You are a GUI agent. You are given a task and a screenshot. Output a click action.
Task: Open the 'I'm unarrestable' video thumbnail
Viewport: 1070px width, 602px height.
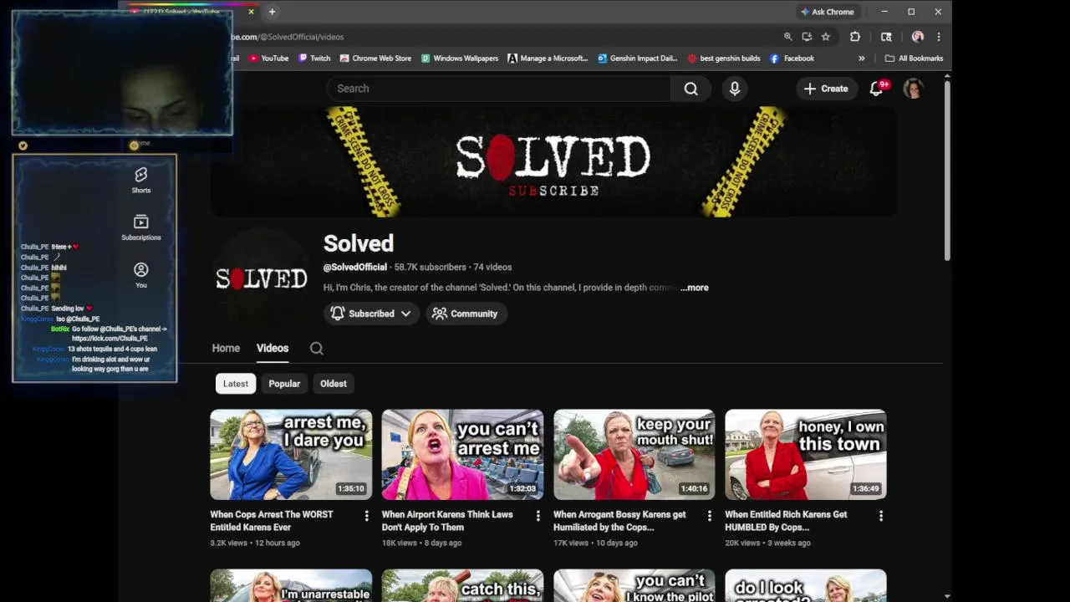coord(291,585)
